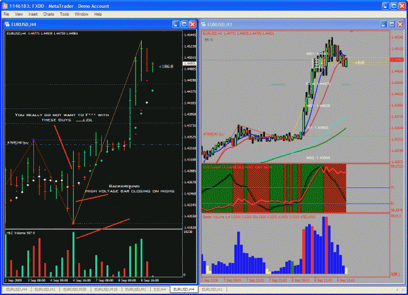Open the Charts menu

pos(49,14)
